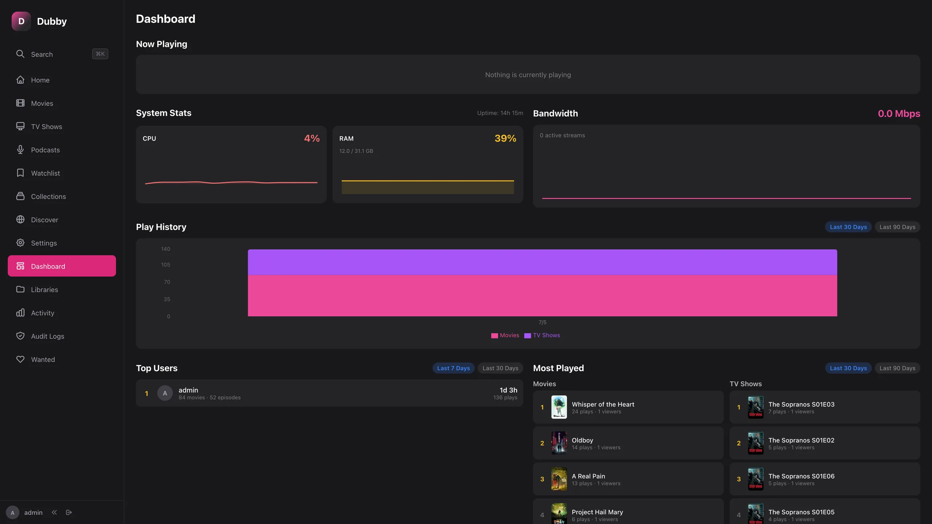The height and width of the screenshot is (524, 932).
Task: Click 'Nothing is currently playing' message
Action: click(x=528, y=75)
